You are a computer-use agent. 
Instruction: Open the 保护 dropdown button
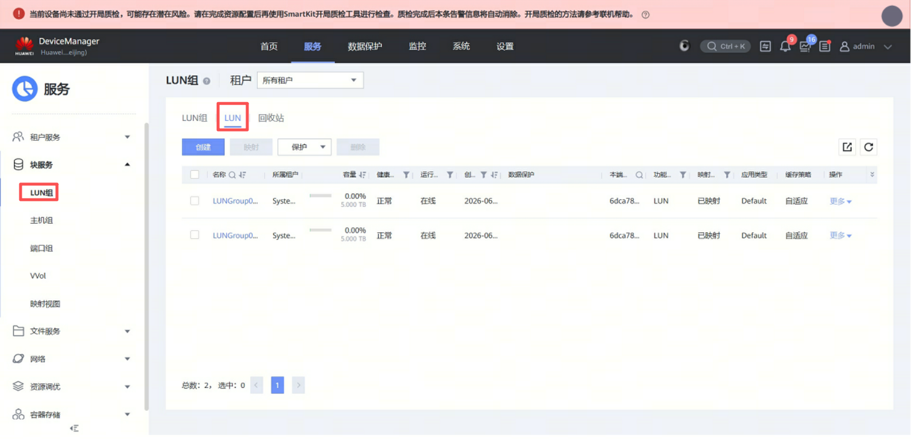pos(304,147)
